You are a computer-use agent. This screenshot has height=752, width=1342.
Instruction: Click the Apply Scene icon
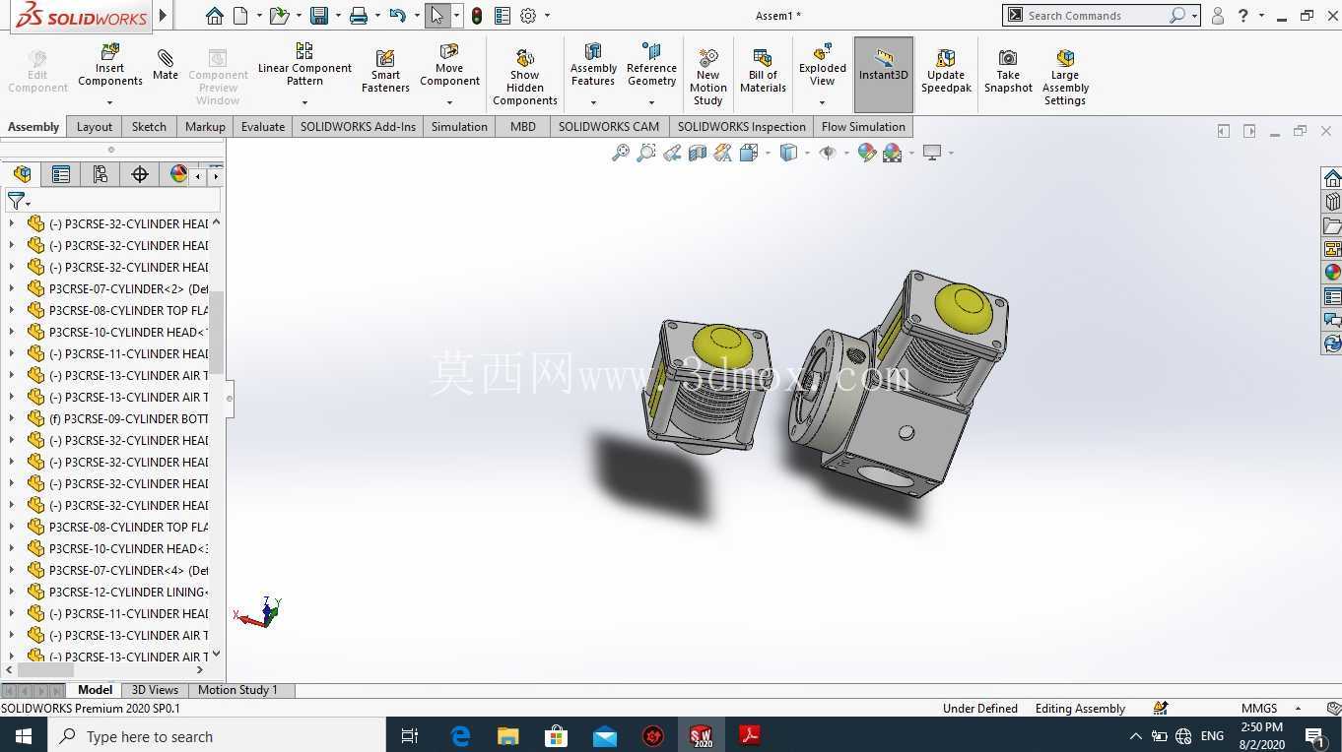893,153
